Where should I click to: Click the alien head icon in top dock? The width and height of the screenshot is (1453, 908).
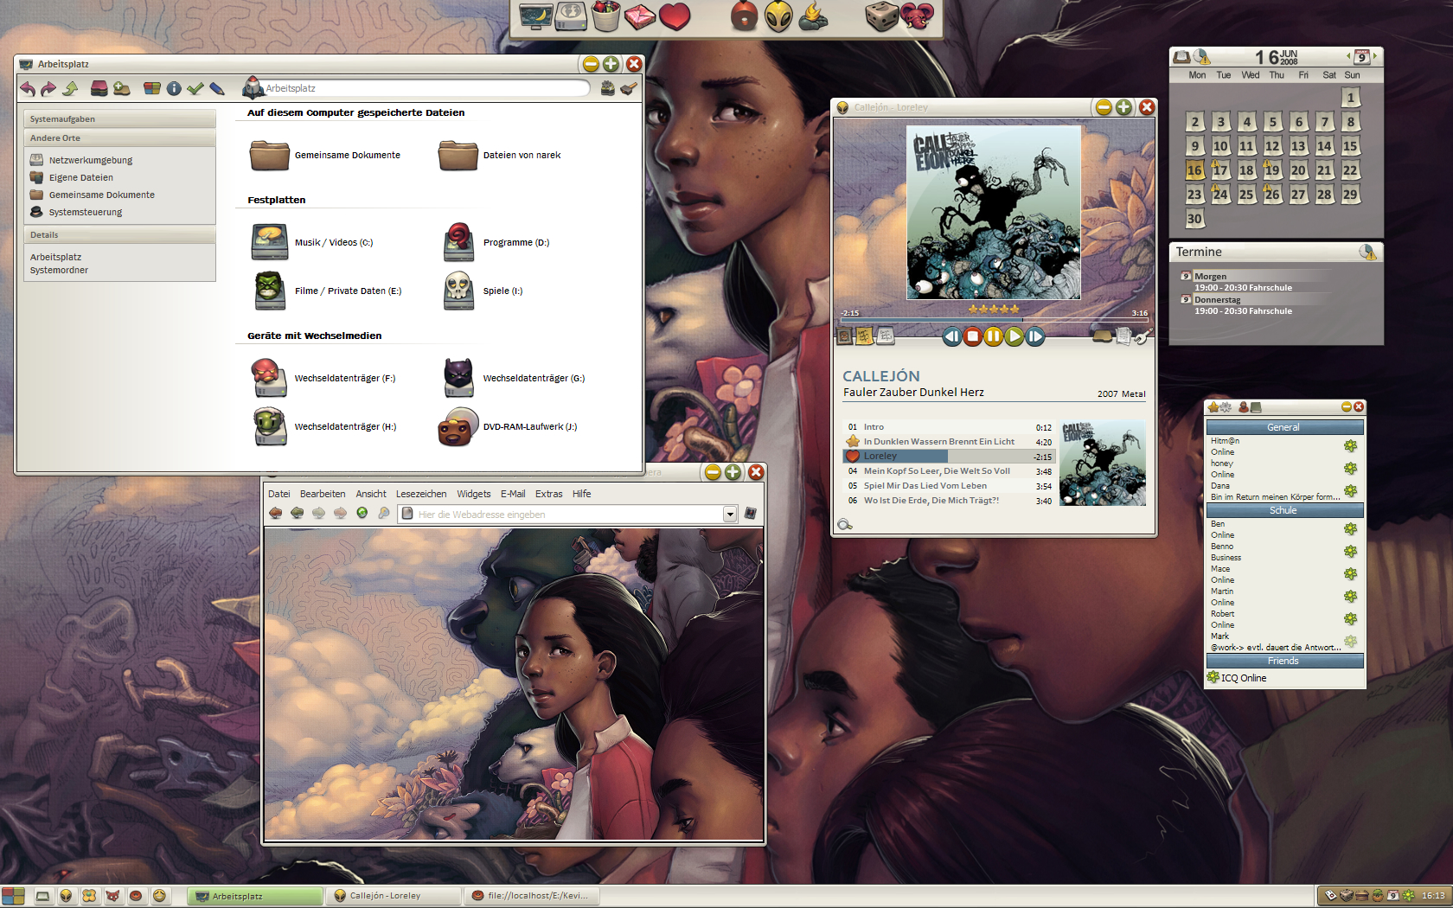click(x=778, y=17)
